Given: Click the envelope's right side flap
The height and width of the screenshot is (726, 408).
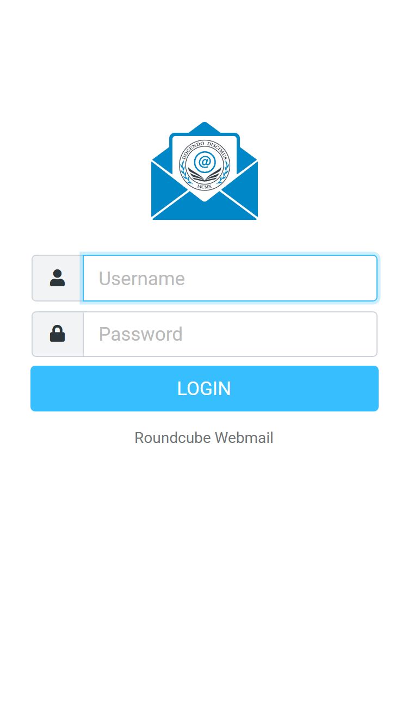Looking at the screenshot, I should (241, 187).
